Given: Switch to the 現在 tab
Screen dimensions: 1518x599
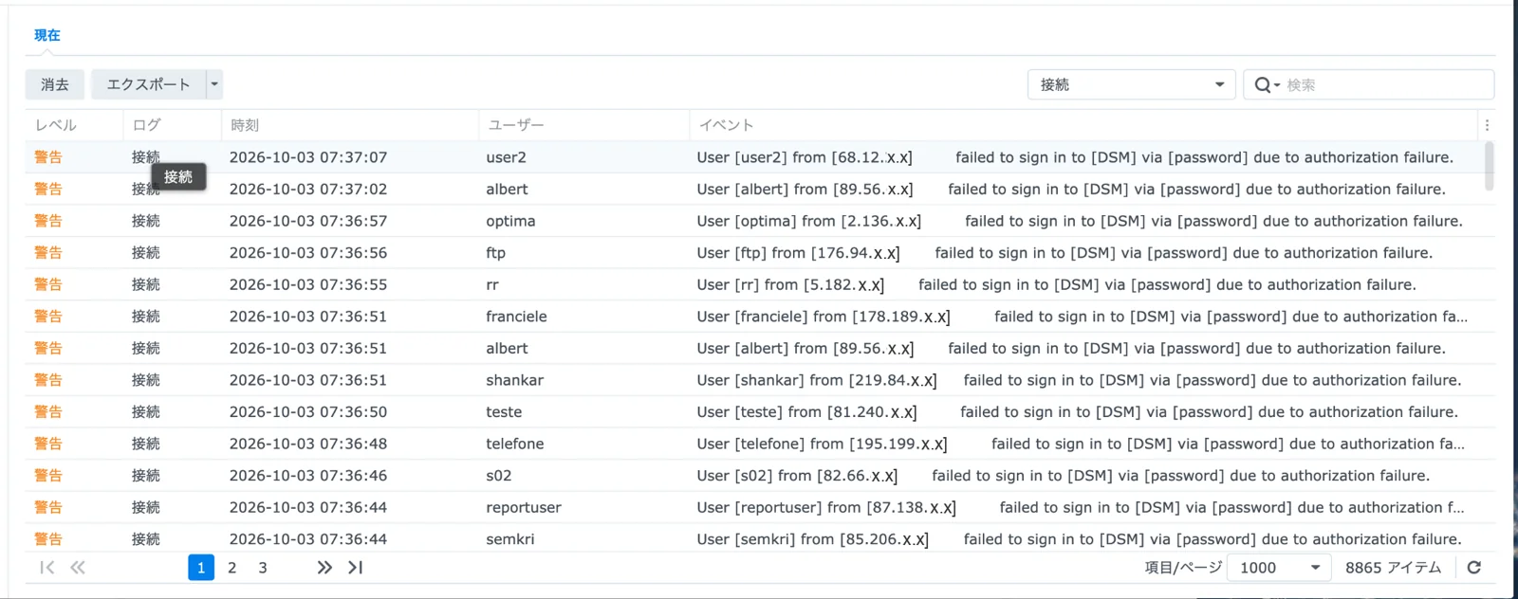Looking at the screenshot, I should [x=47, y=35].
